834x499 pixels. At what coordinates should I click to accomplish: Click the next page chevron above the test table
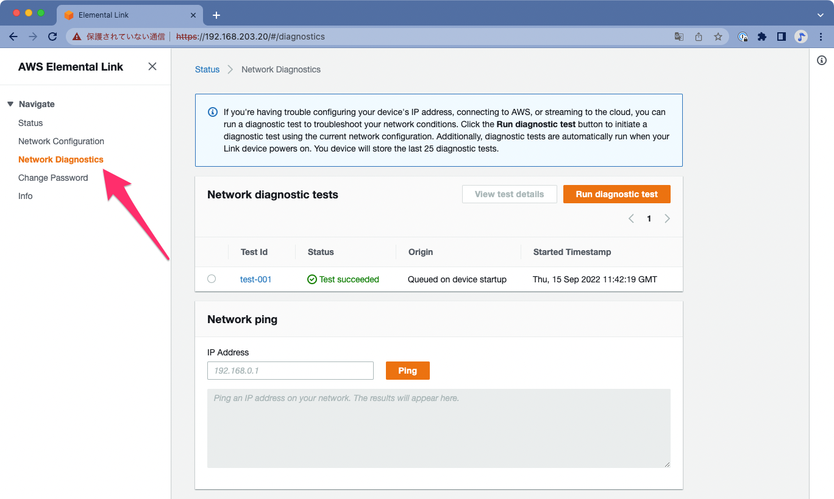(667, 218)
